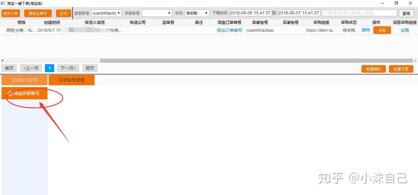418x195 pixels.
Task: Click the 运单号 column header
Action: pos(168,22)
